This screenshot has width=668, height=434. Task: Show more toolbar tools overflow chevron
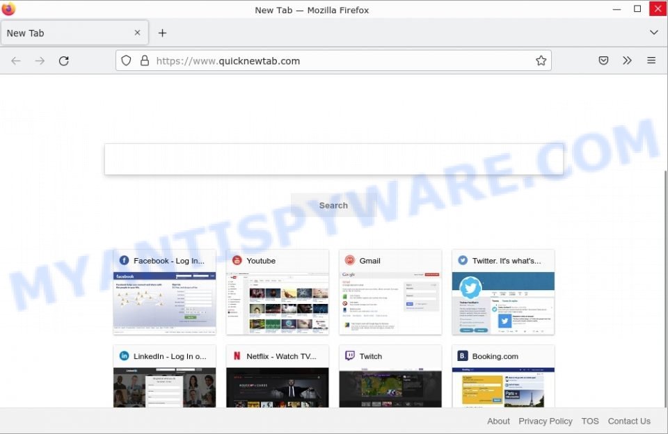click(x=627, y=61)
